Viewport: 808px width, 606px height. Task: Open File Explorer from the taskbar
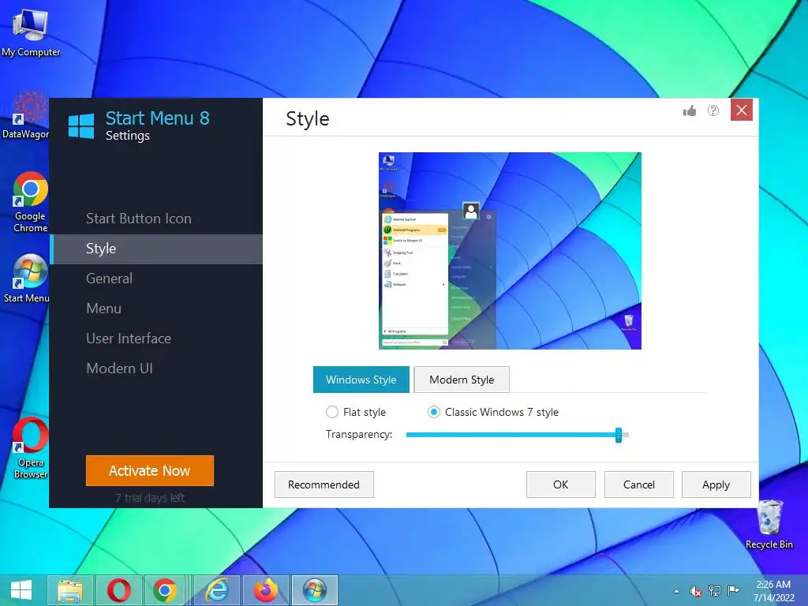pos(70,590)
